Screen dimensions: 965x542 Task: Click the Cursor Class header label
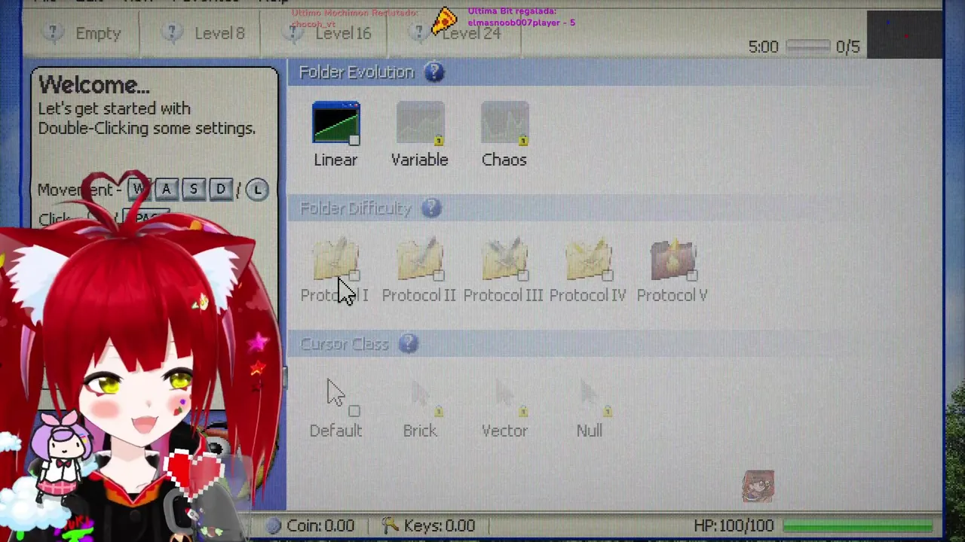pyautogui.click(x=345, y=344)
